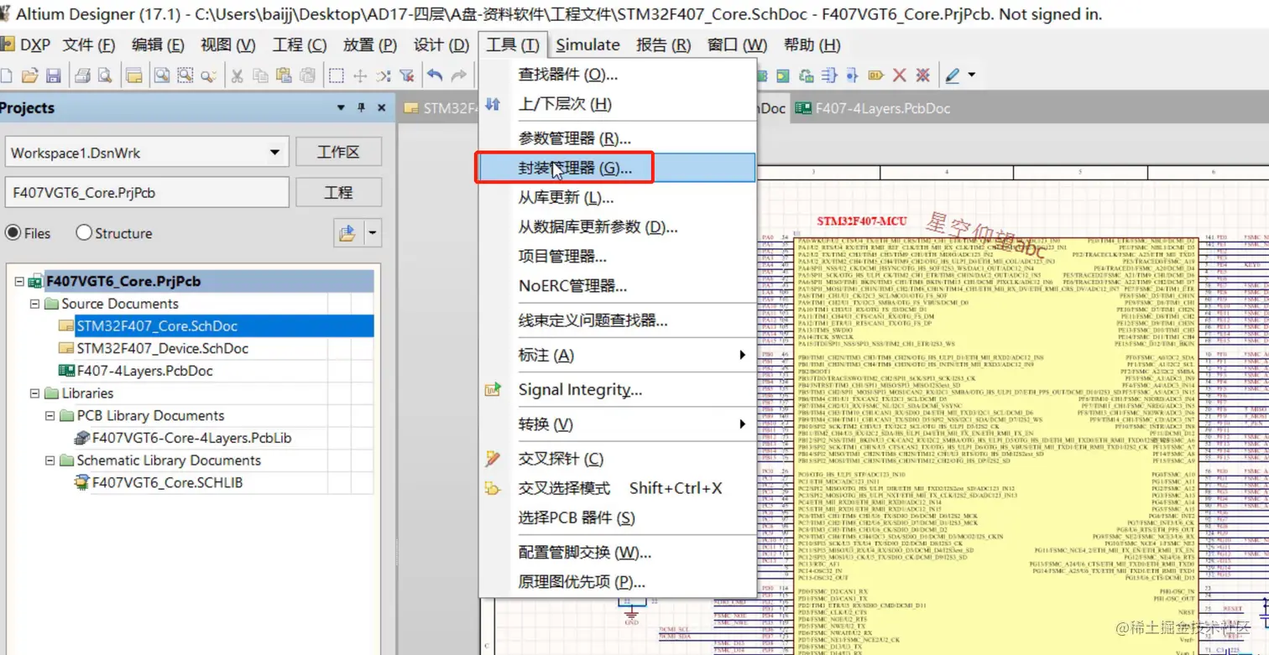Screen dimensions: 1269x655
Task: Select Structure radio button
Action: (x=84, y=232)
